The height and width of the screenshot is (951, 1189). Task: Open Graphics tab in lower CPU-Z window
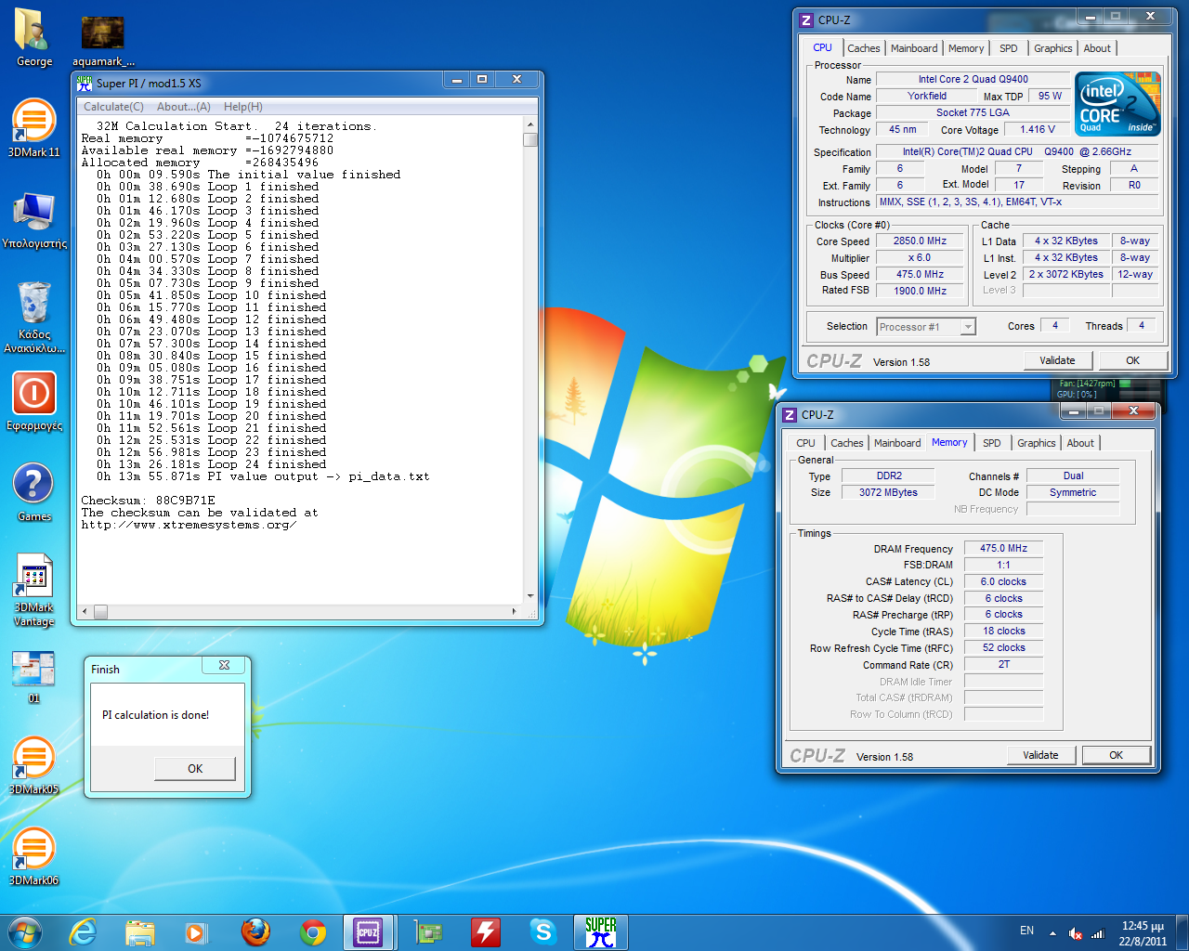coord(1037,443)
